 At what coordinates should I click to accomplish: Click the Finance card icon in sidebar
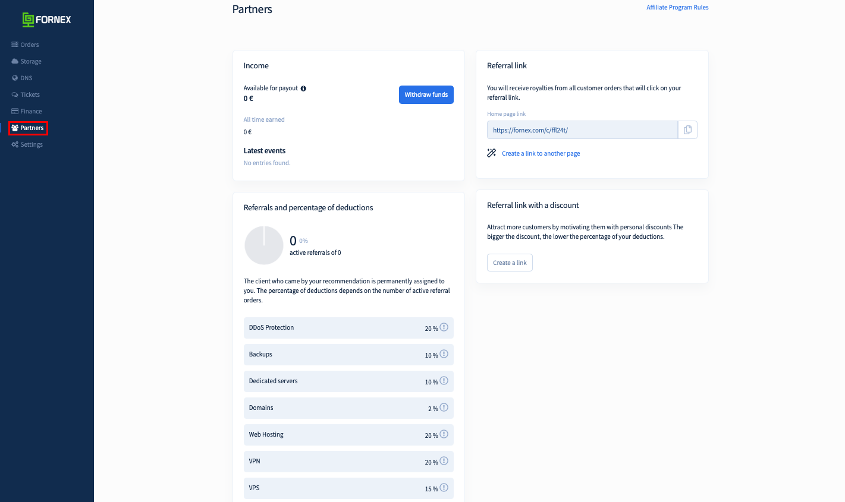15,111
